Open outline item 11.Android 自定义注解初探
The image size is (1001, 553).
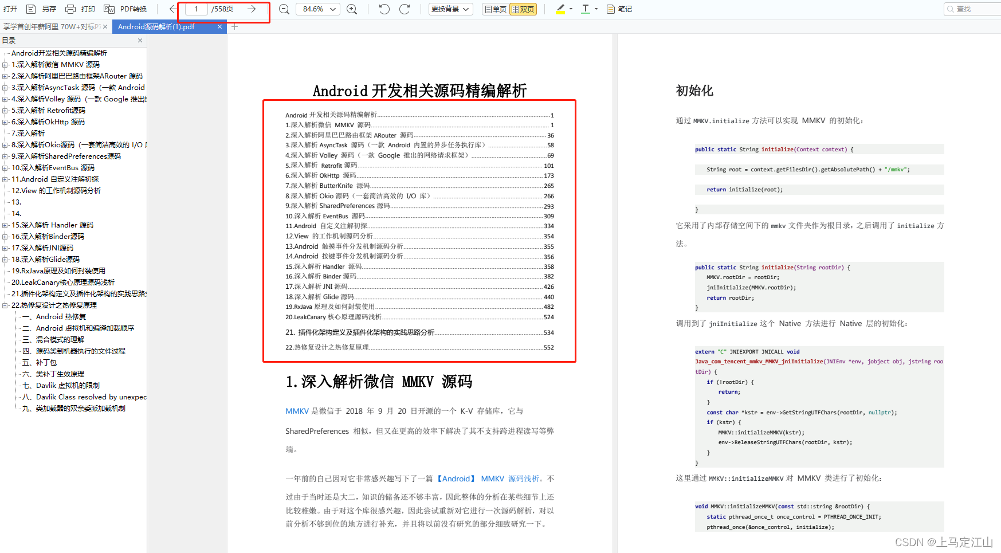tap(55, 179)
